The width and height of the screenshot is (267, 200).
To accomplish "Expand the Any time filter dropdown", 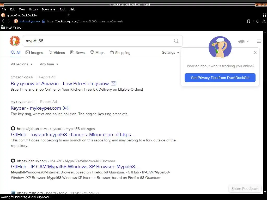I will pos(49,64).
